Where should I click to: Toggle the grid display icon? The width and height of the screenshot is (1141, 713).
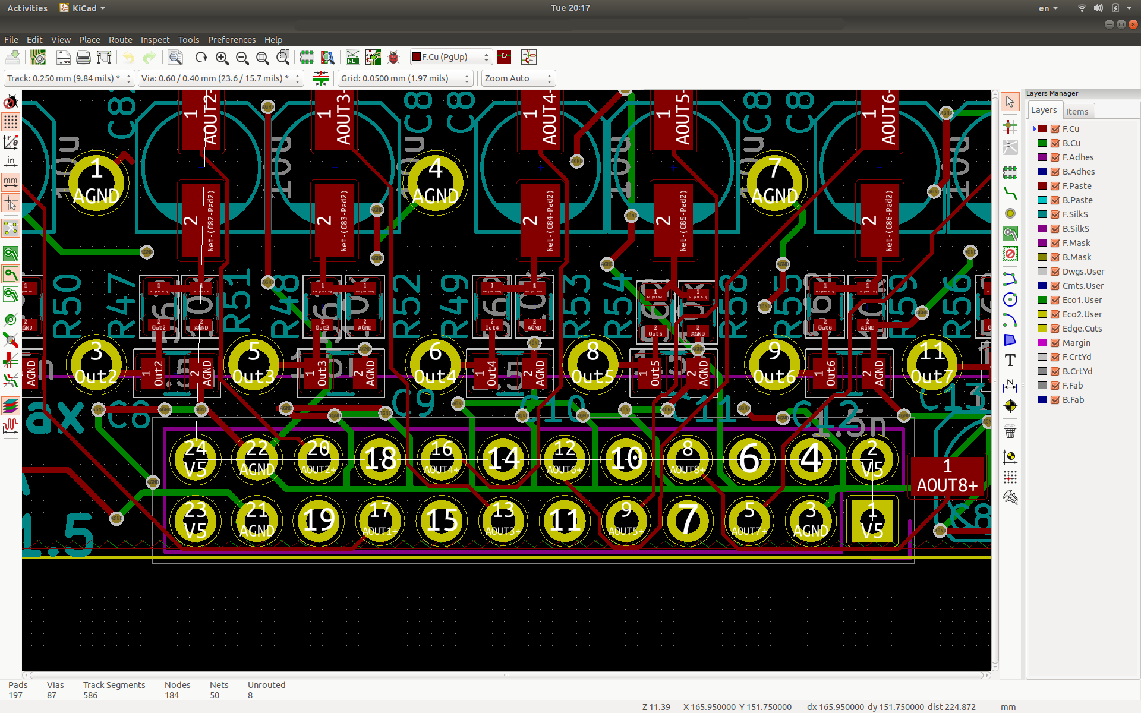(x=11, y=122)
